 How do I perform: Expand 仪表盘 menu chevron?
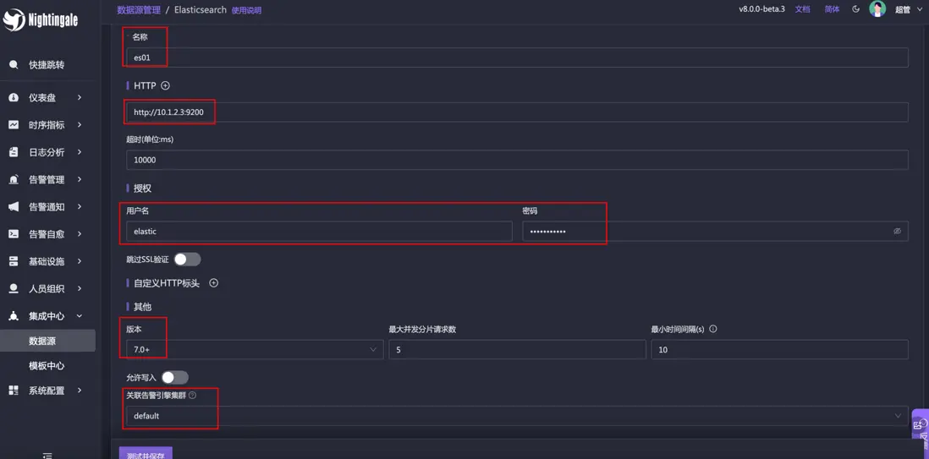point(80,98)
